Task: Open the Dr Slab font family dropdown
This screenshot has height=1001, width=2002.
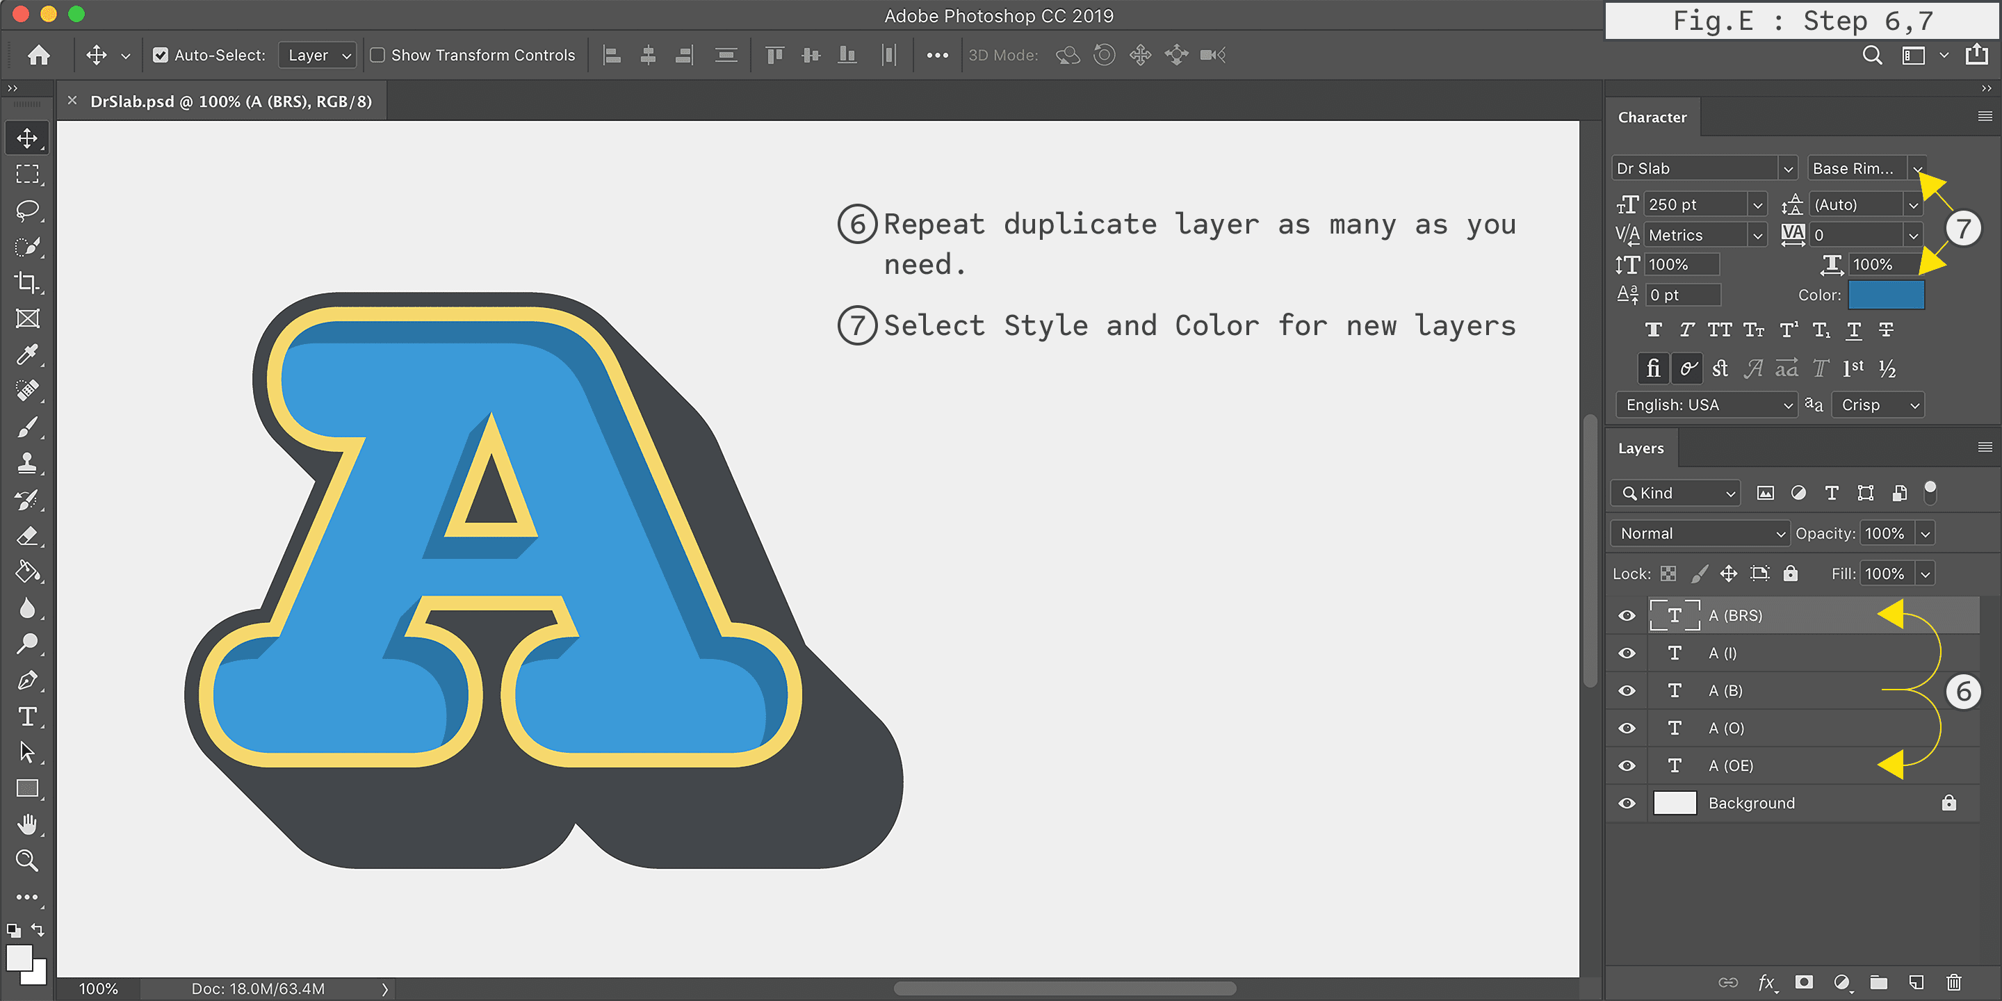Action: (1787, 169)
